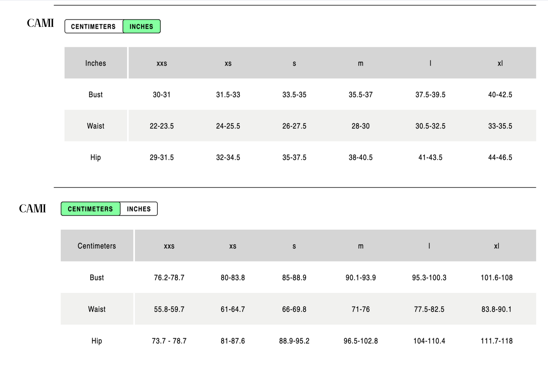Click the Bust row label in inches table

(x=96, y=94)
